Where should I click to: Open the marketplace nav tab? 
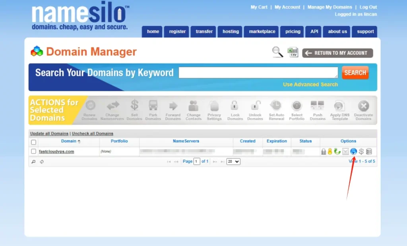pyautogui.click(x=262, y=32)
